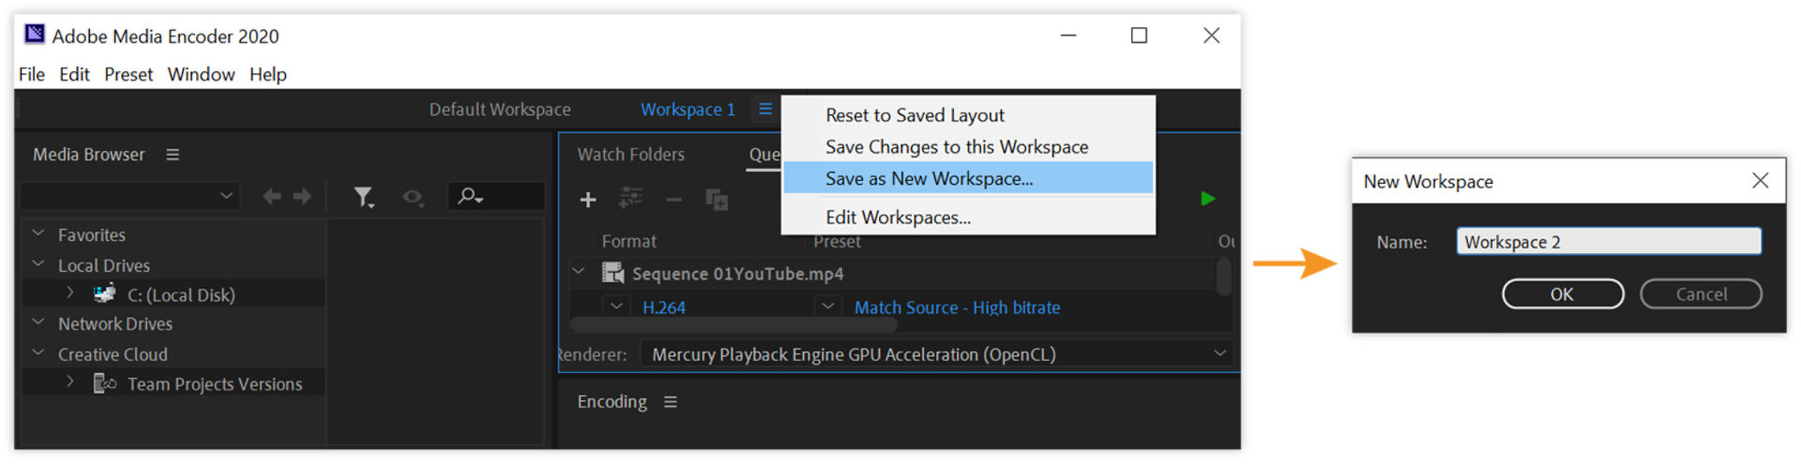Collapse the Creative Cloud section

[x=38, y=353]
